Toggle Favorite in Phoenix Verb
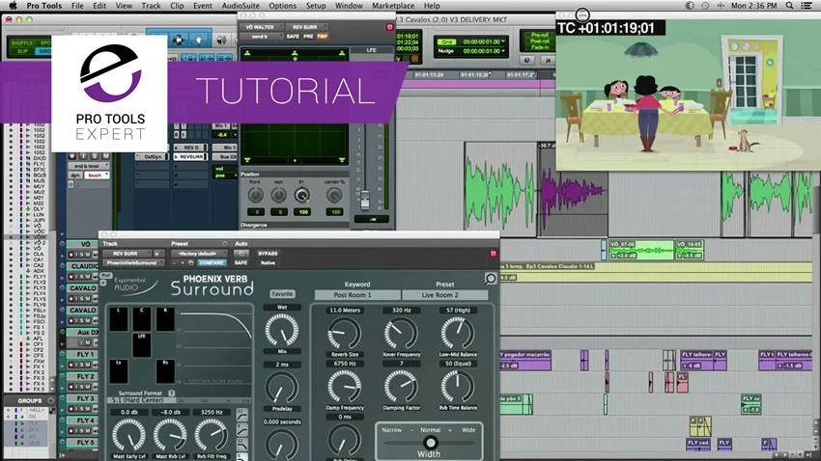 282,294
